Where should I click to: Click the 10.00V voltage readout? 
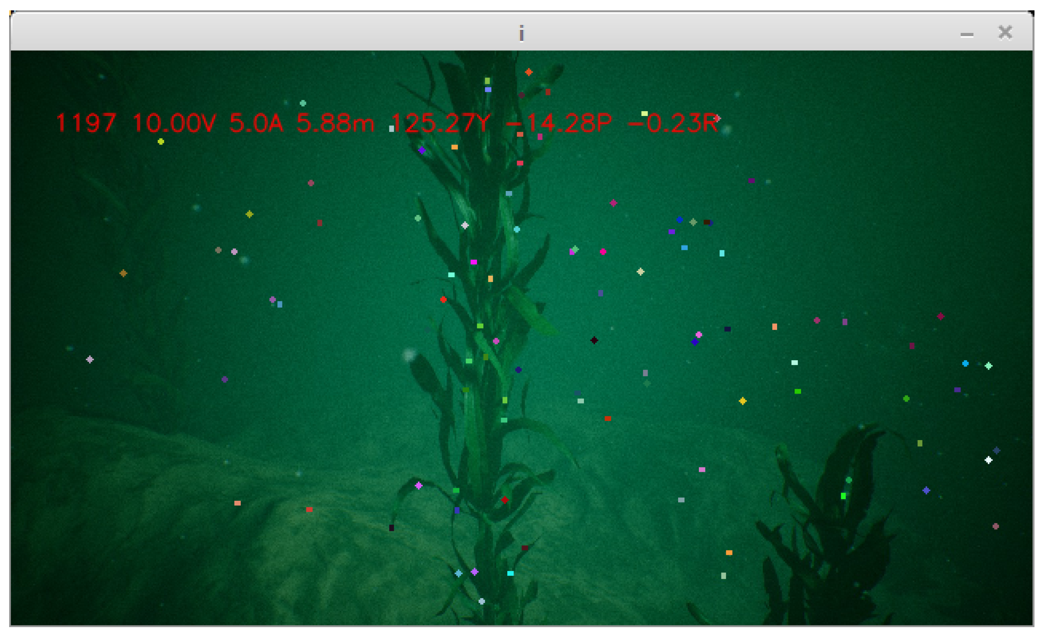coord(174,123)
